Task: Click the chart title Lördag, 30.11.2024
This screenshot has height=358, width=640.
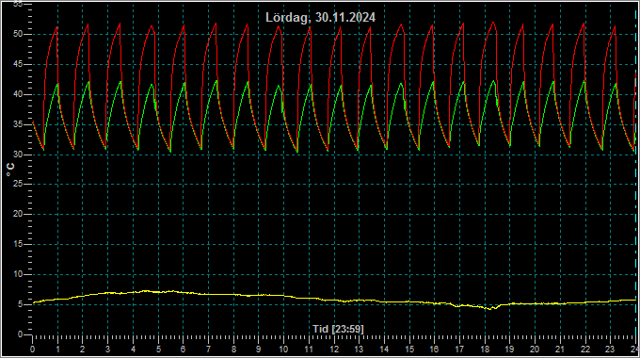Action: click(320, 18)
